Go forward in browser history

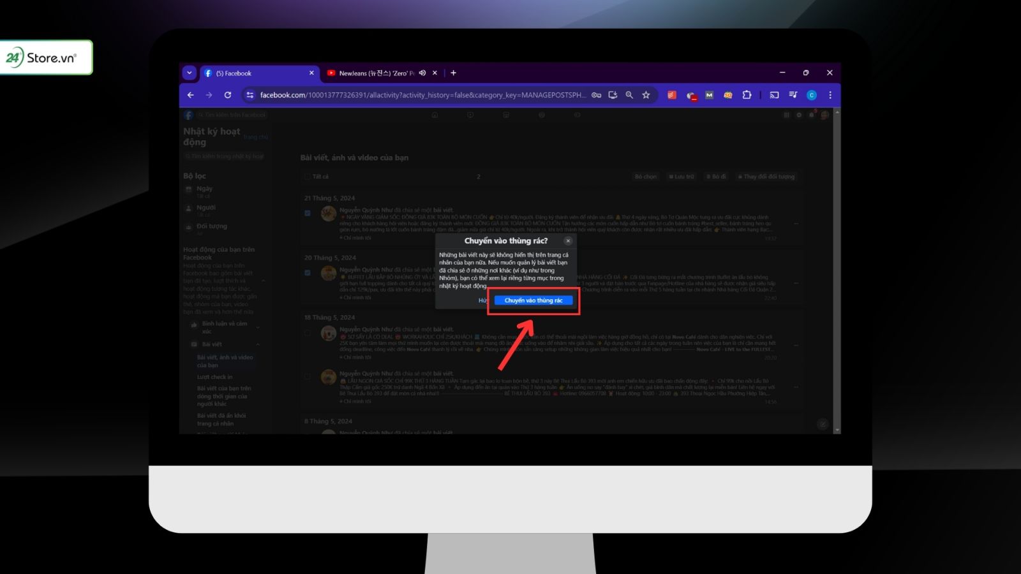209,95
